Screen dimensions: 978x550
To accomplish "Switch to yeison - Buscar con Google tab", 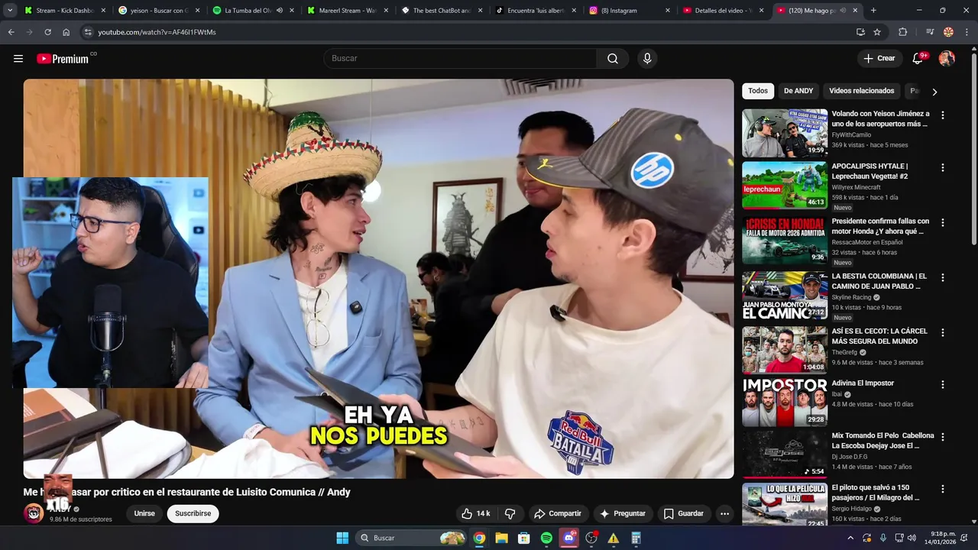I will [x=160, y=11].
